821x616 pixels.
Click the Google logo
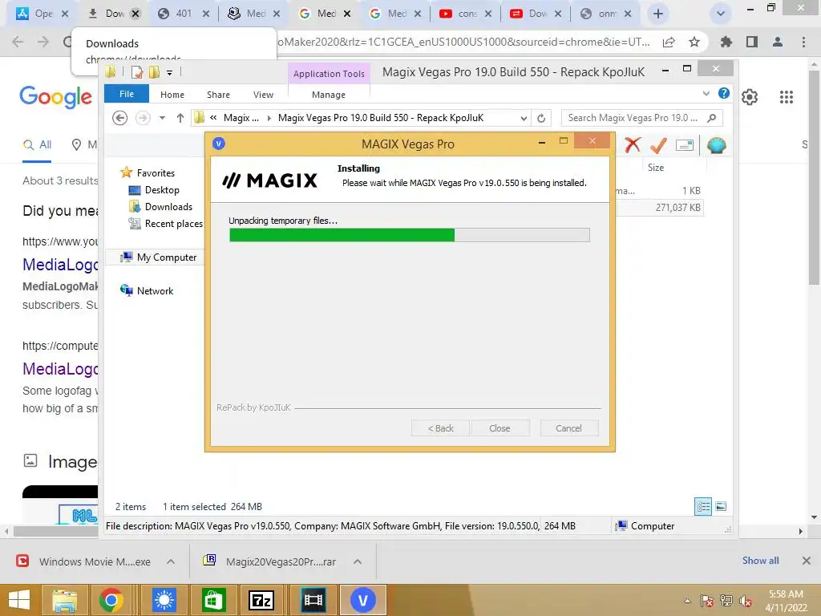pos(56,97)
